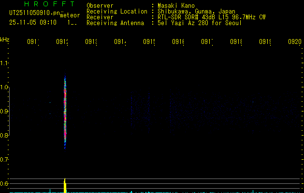
Task: Click the date stamp 25.11.05 09:10
Action: [33, 22]
